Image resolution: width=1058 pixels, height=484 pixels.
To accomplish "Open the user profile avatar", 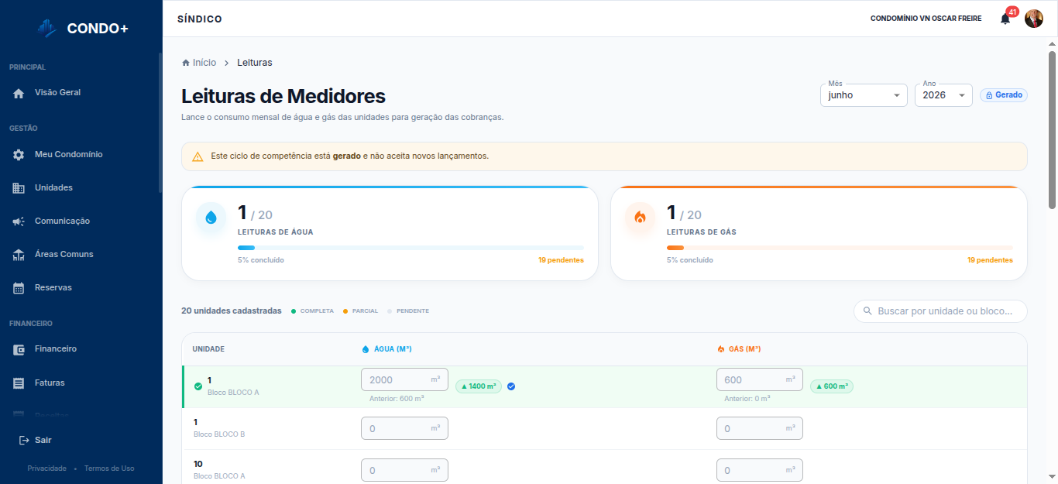I will pyautogui.click(x=1034, y=19).
